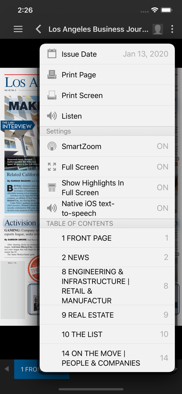This screenshot has height=394, width=182.
Task: Tap the back chevron arrow
Action: point(38,29)
